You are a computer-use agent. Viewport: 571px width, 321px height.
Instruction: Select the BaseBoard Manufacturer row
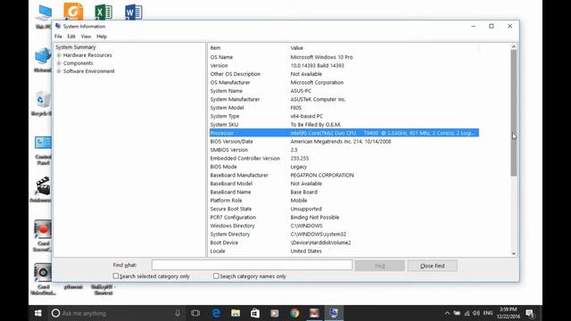pyautogui.click(x=344, y=175)
